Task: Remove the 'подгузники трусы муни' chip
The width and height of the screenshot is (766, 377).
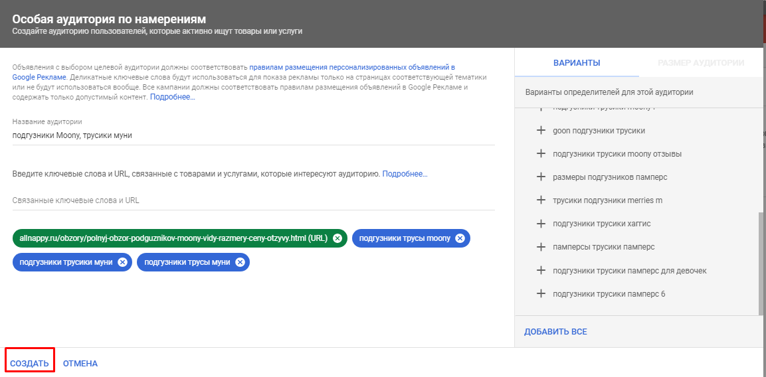Action: coord(240,262)
